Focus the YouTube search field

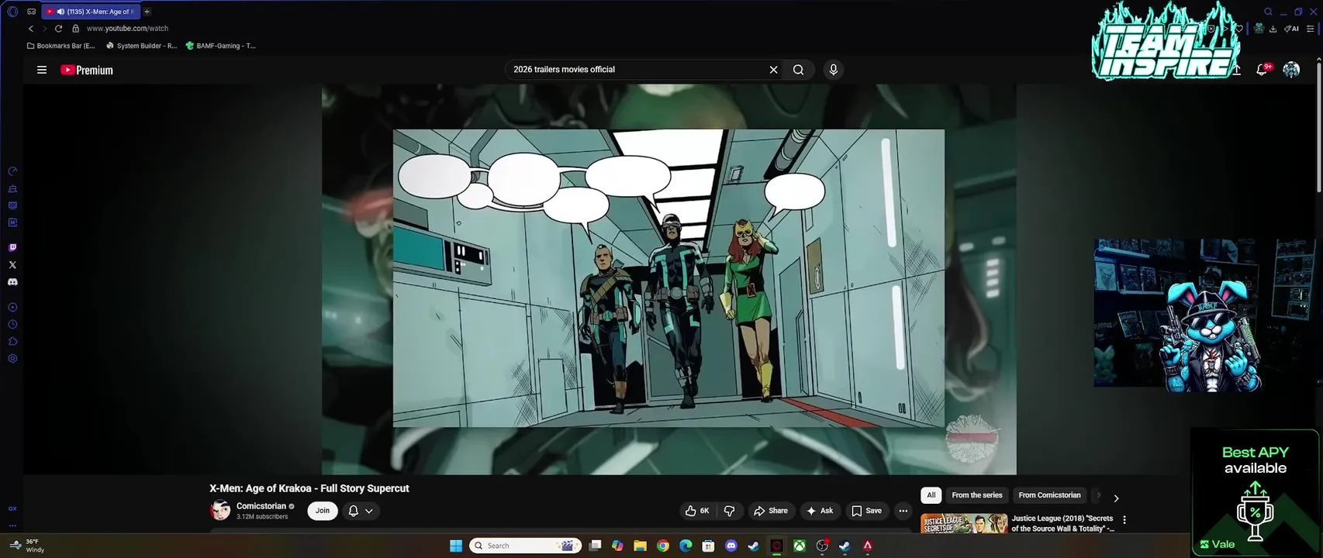(636, 70)
